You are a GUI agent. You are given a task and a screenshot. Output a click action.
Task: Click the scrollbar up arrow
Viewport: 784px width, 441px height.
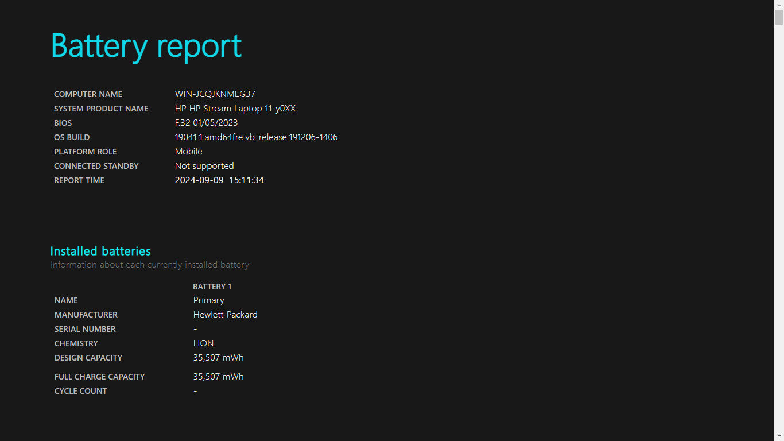point(779,5)
